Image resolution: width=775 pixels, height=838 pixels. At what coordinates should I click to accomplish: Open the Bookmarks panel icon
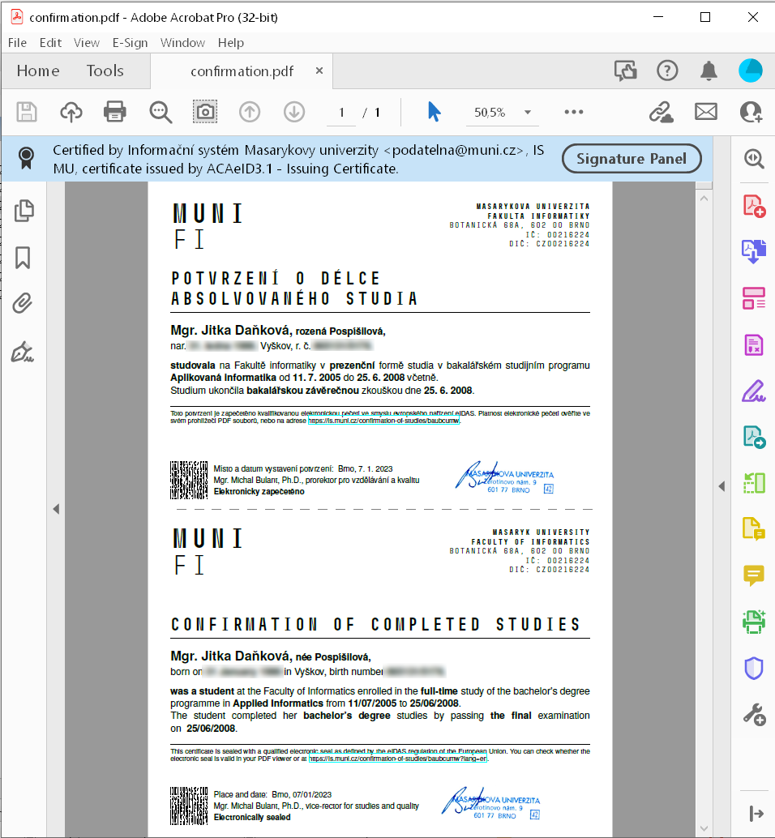coord(24,258)
